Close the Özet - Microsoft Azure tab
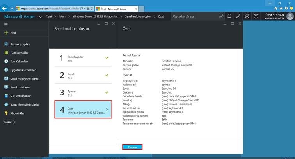 tap(136, 9)
